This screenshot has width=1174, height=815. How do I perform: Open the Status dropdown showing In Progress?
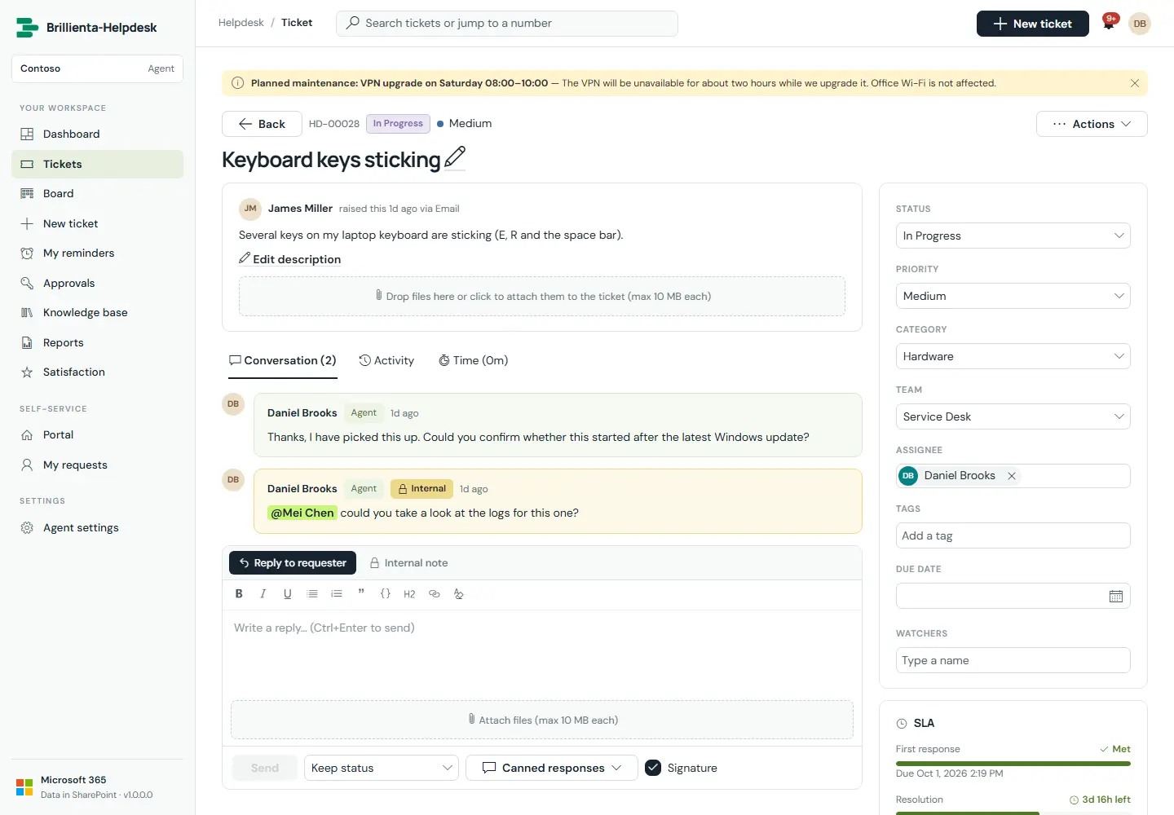pyautogui.click(x=1013, y=236)
